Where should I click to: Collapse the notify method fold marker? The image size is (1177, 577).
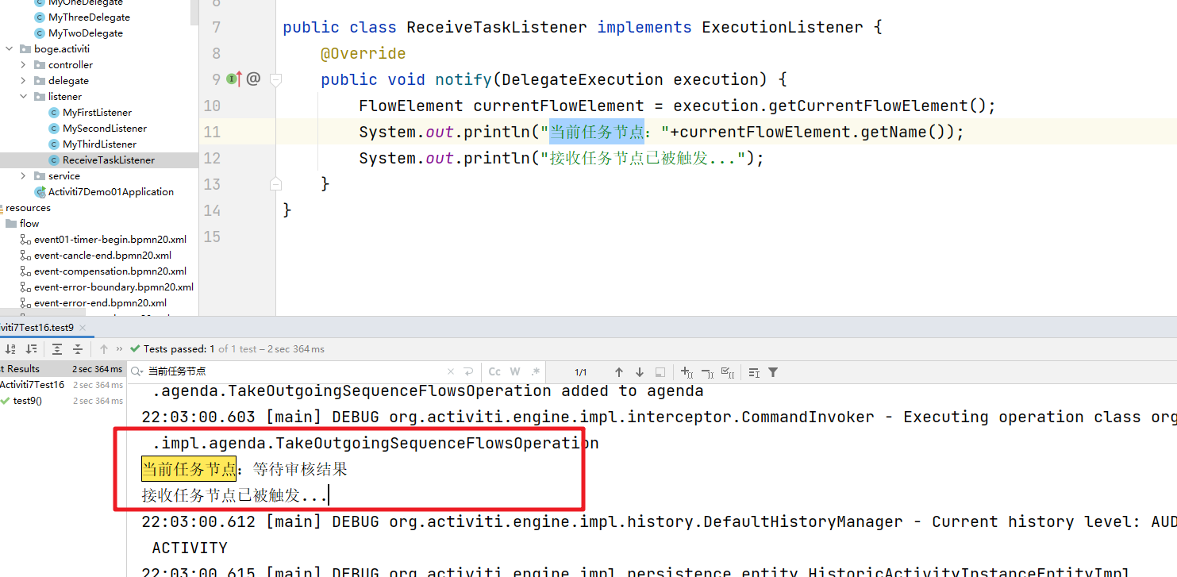point(275,79)
